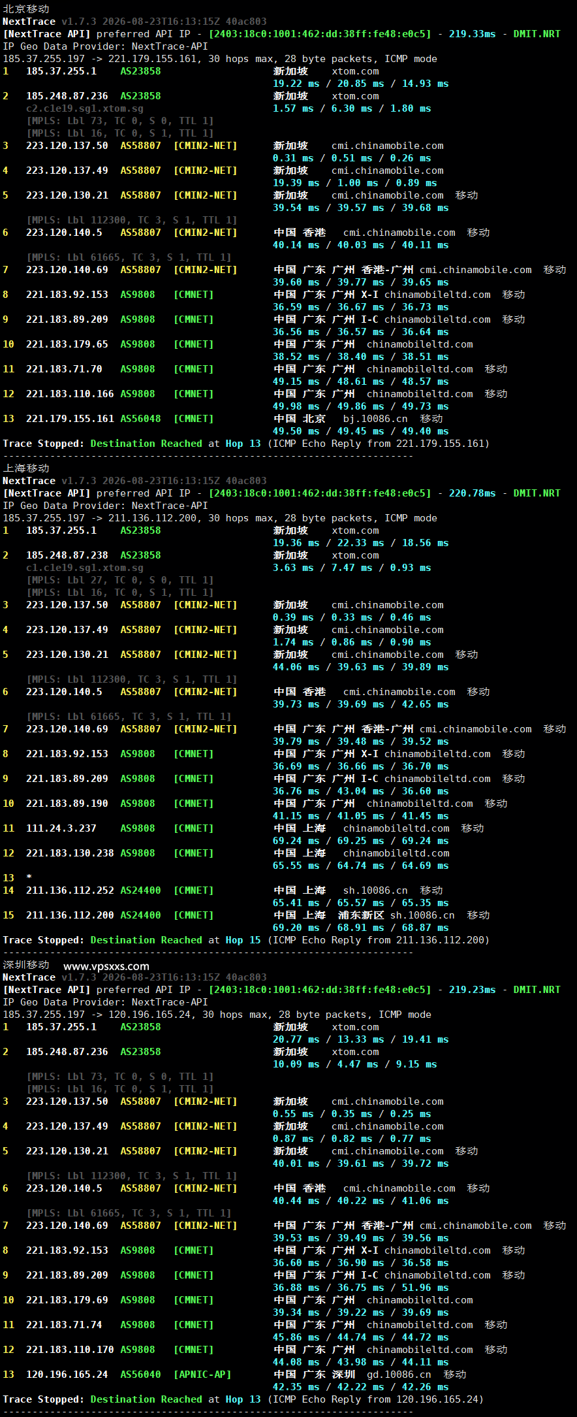Select the "北京移动" trace heading
The image size is (577, 1417).
click(26, 9)
